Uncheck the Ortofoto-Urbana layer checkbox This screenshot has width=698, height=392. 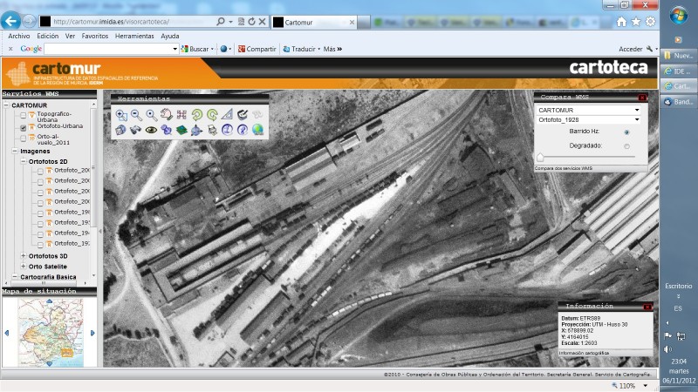(x=24, y=127)
